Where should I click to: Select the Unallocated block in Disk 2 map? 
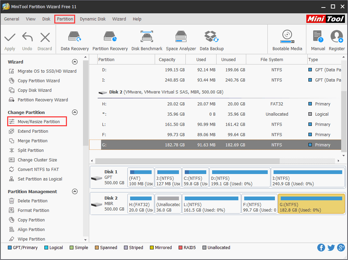[x=168, y=204]
